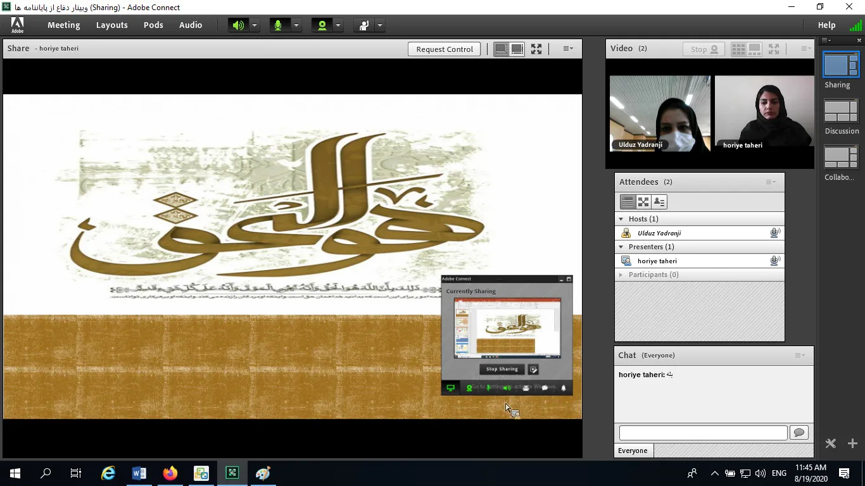865x486 pixels.
Task: Open Firefox from the taskbar
Action: 170,473
